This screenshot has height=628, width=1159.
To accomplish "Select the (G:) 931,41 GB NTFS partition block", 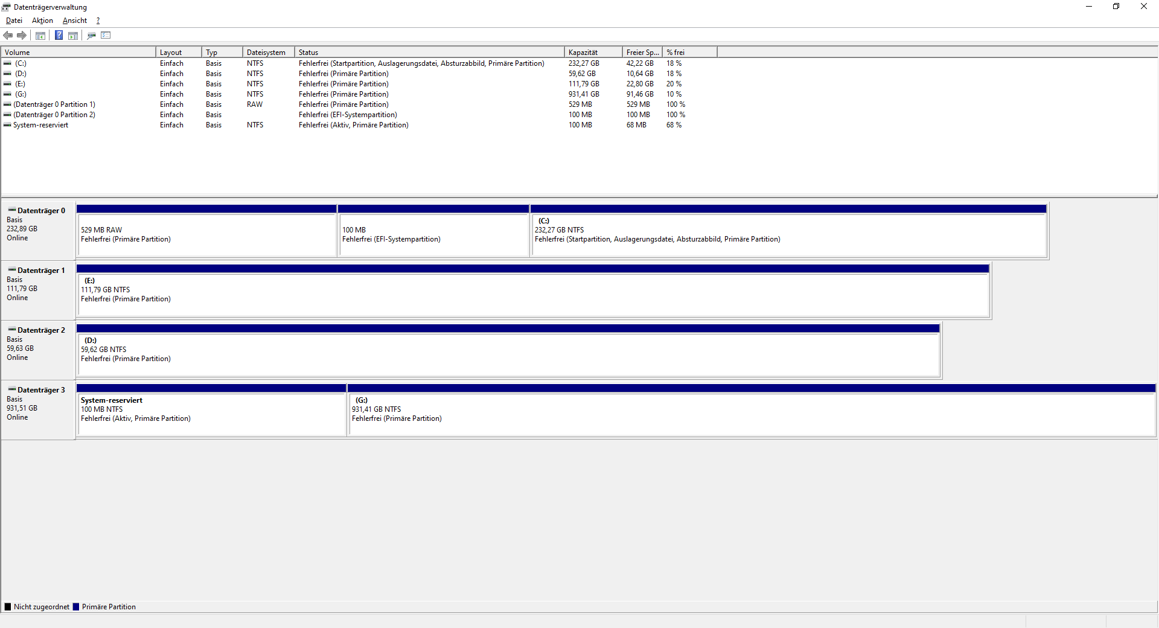I will click(752, 410).
